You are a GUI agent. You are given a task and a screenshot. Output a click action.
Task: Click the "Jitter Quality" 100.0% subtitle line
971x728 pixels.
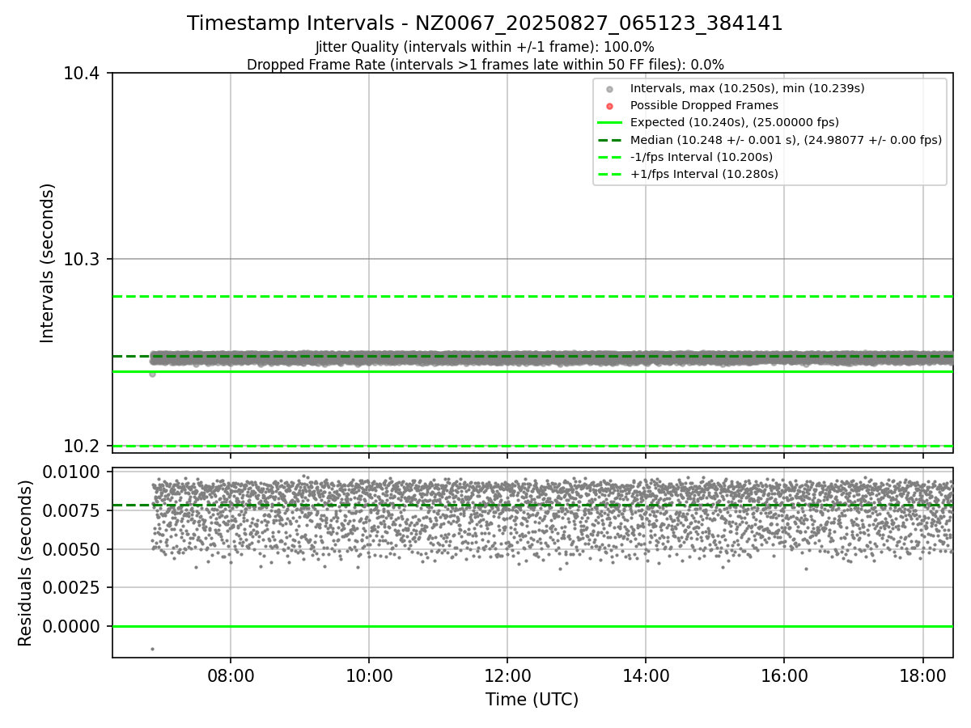[x=485, y=47]
